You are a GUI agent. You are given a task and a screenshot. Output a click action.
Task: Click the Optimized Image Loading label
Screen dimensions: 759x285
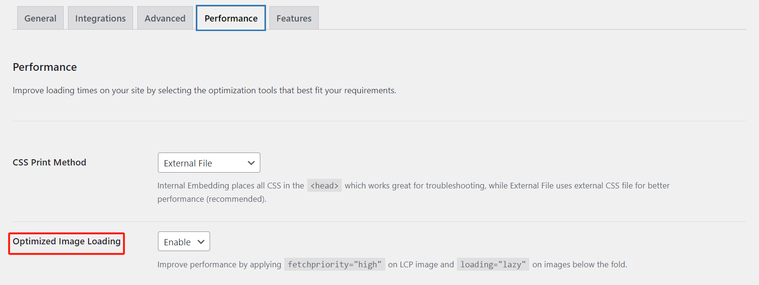tap(67, 241)
